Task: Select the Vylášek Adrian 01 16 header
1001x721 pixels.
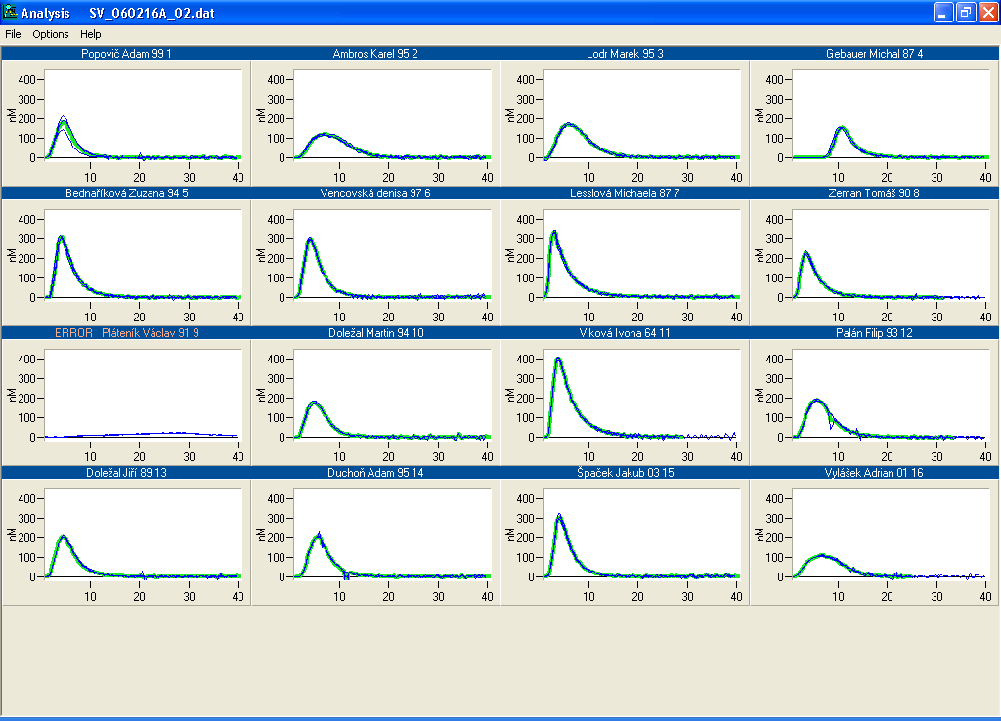Action: click(x=875, y=473)
